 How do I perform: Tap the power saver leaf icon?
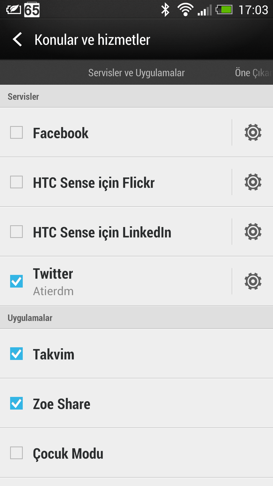14,10
